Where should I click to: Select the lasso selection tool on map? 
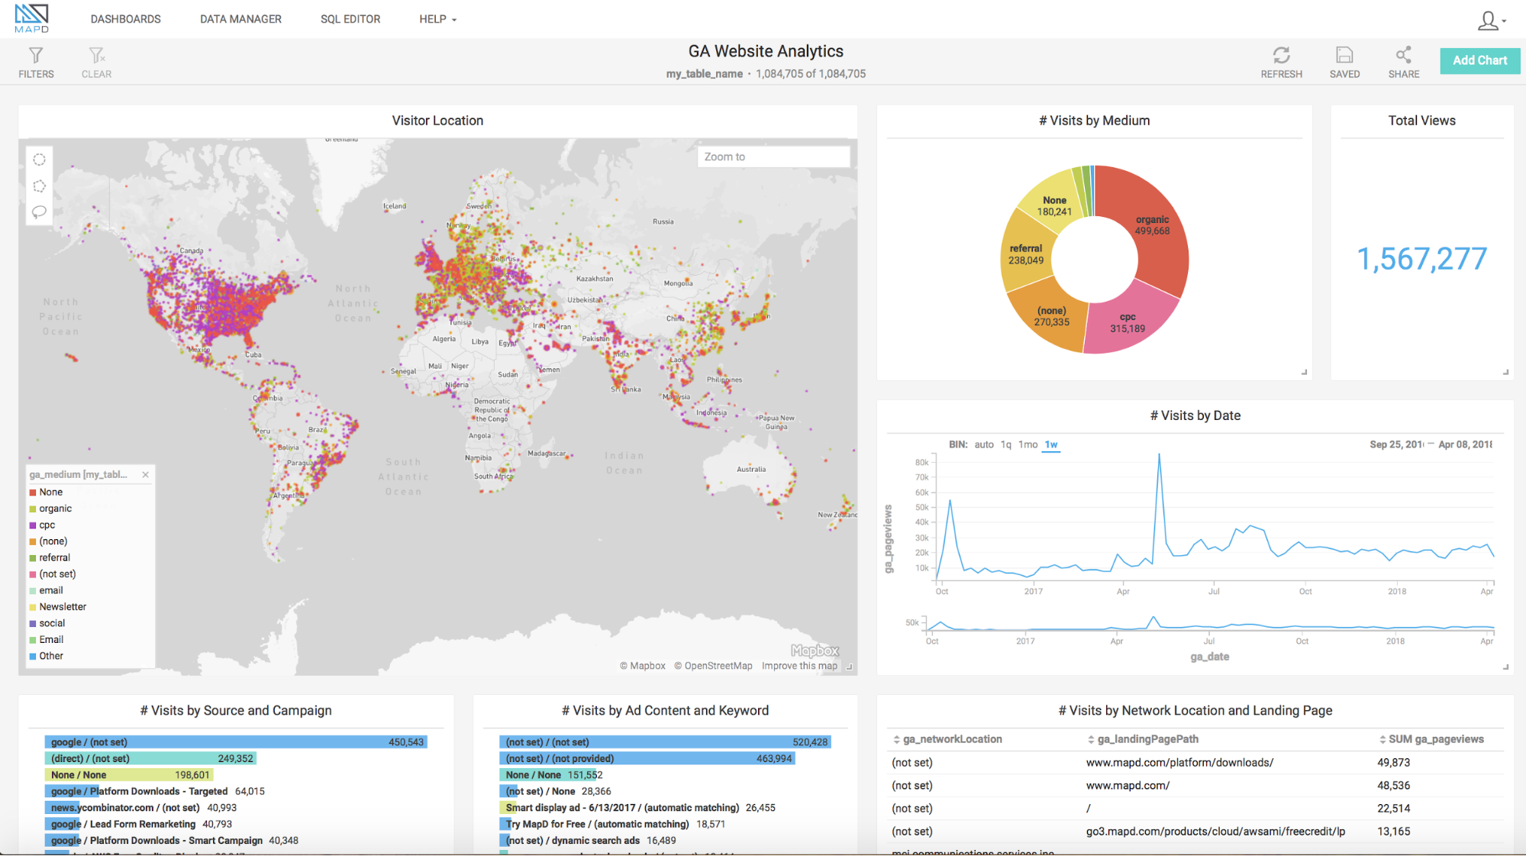click(x=40, y=212)
